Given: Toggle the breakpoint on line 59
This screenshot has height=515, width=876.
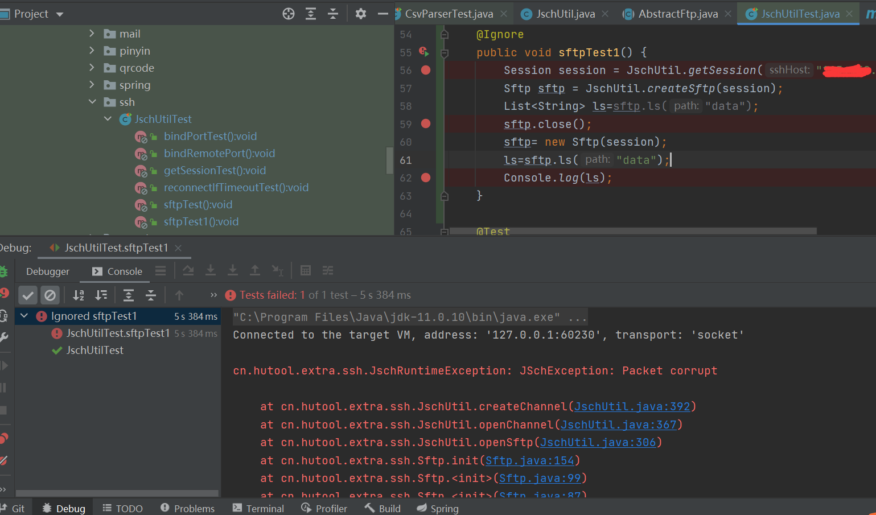Looking at the screenshot, I should point(425,123).
